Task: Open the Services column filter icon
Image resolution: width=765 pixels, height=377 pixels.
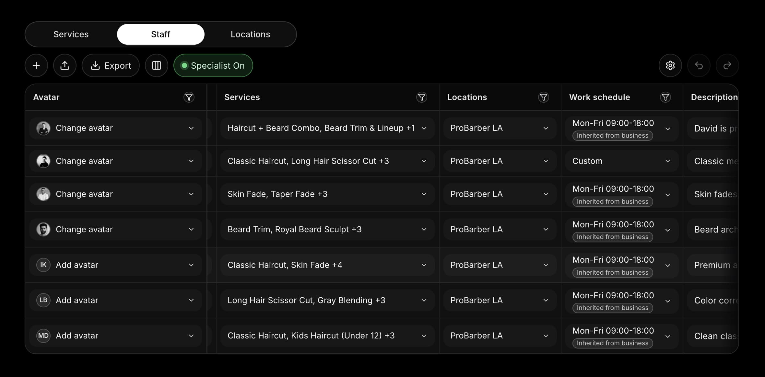Action: [422, 97]
